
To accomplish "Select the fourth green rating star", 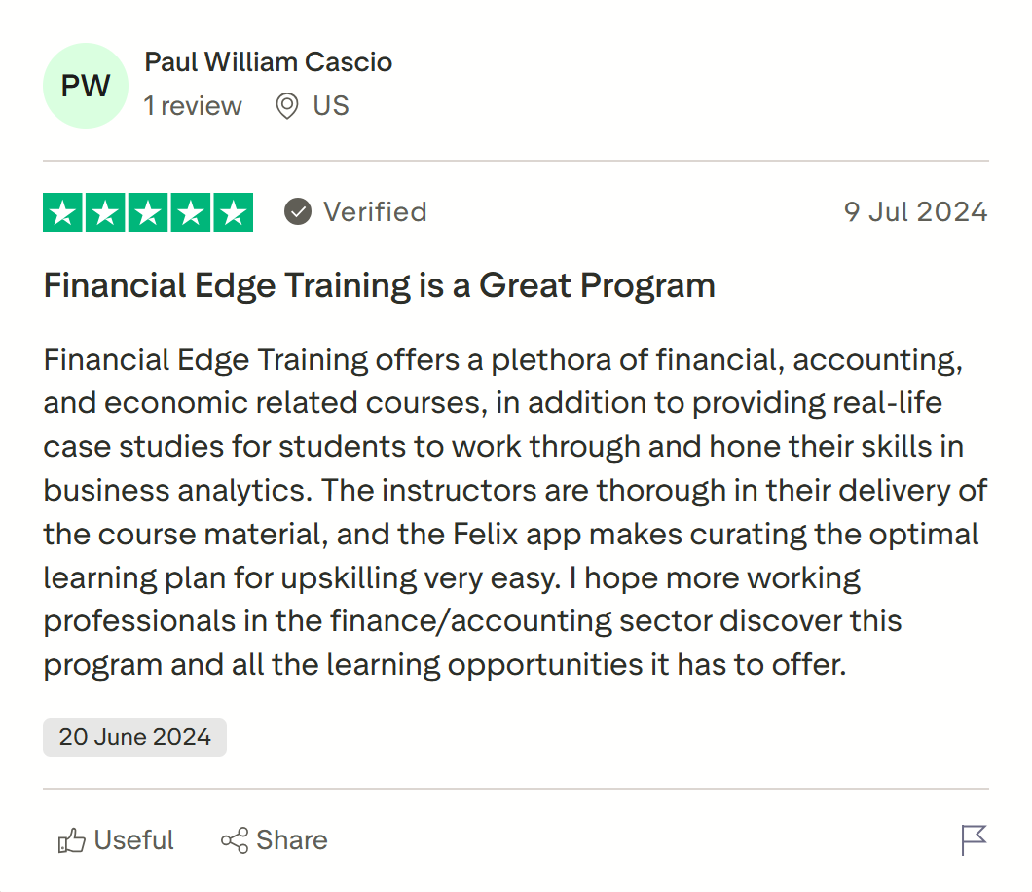I will pyautogui.click(x=190, y=213).
